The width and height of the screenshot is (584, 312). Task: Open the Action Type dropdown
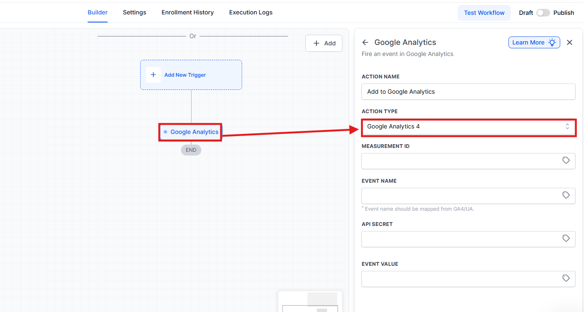[468, 127]
